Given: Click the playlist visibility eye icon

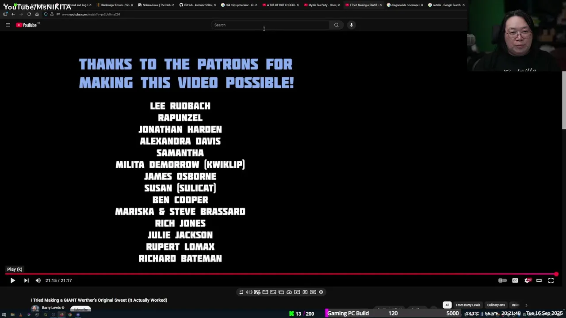Looking at the screenshot, I should [257, 292].
